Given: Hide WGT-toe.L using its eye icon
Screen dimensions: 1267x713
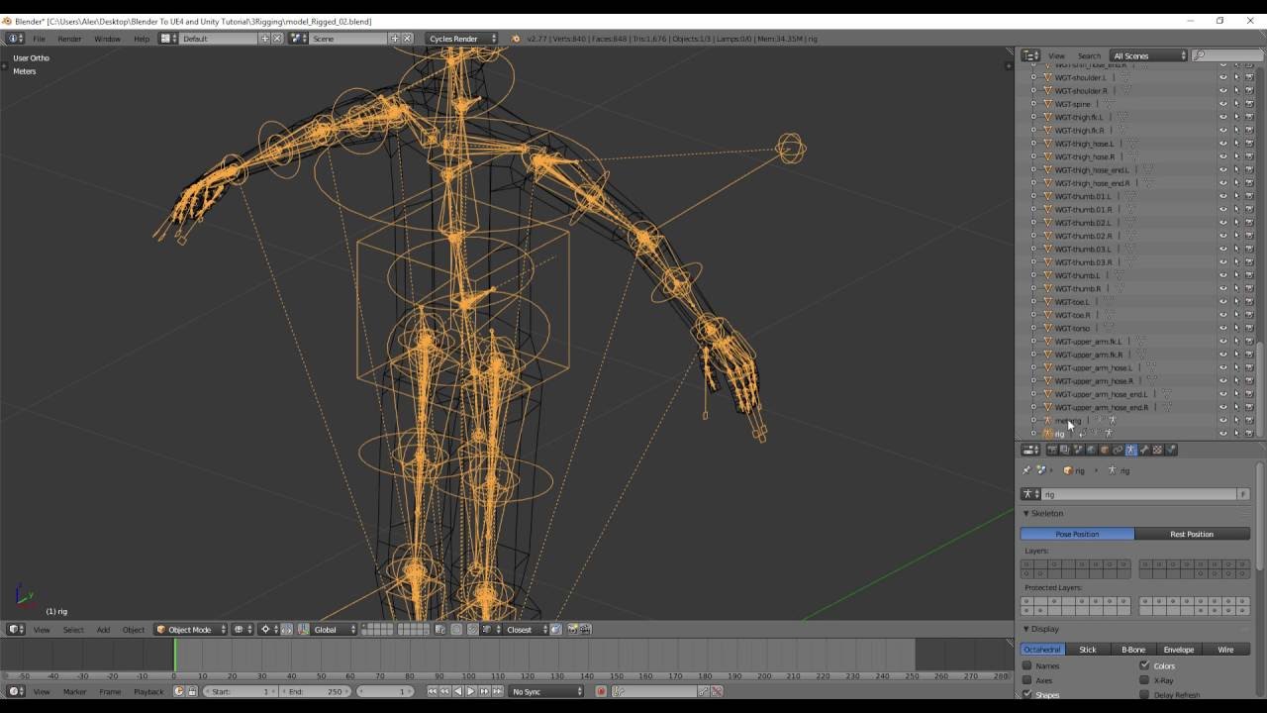Looking at the screenshot, I should 1222,302.
